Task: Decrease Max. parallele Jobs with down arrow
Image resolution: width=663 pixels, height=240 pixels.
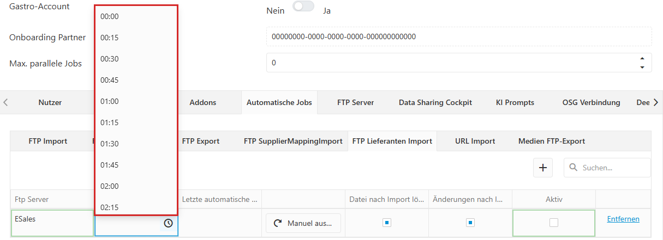Action: click(x=642, y=67)
